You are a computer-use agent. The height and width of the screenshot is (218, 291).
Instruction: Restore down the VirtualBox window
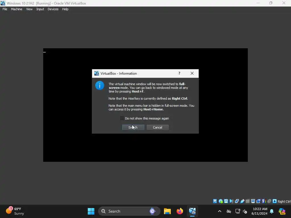271,3
